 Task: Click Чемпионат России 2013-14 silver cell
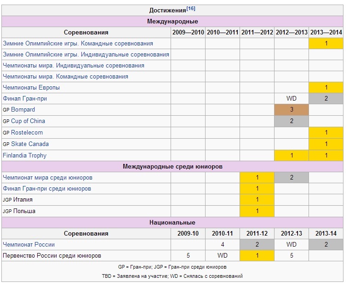tap(326, 245)
